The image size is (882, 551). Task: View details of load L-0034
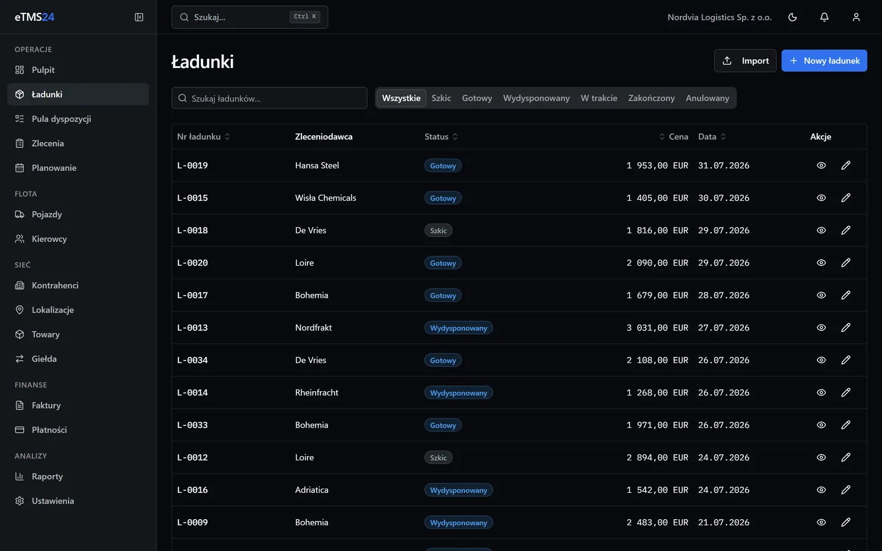pos(821,360)
